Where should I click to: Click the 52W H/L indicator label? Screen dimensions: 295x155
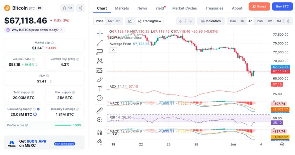116,38
